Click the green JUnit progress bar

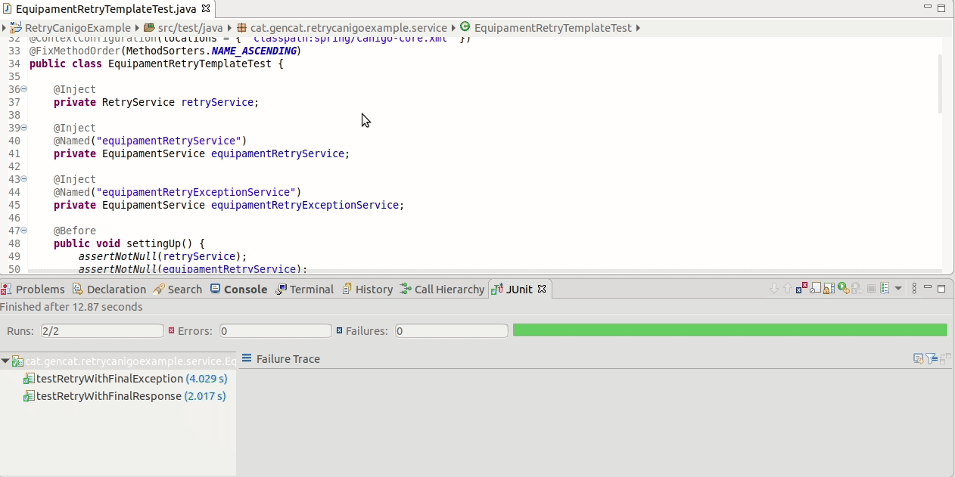(x=730, y=330)
